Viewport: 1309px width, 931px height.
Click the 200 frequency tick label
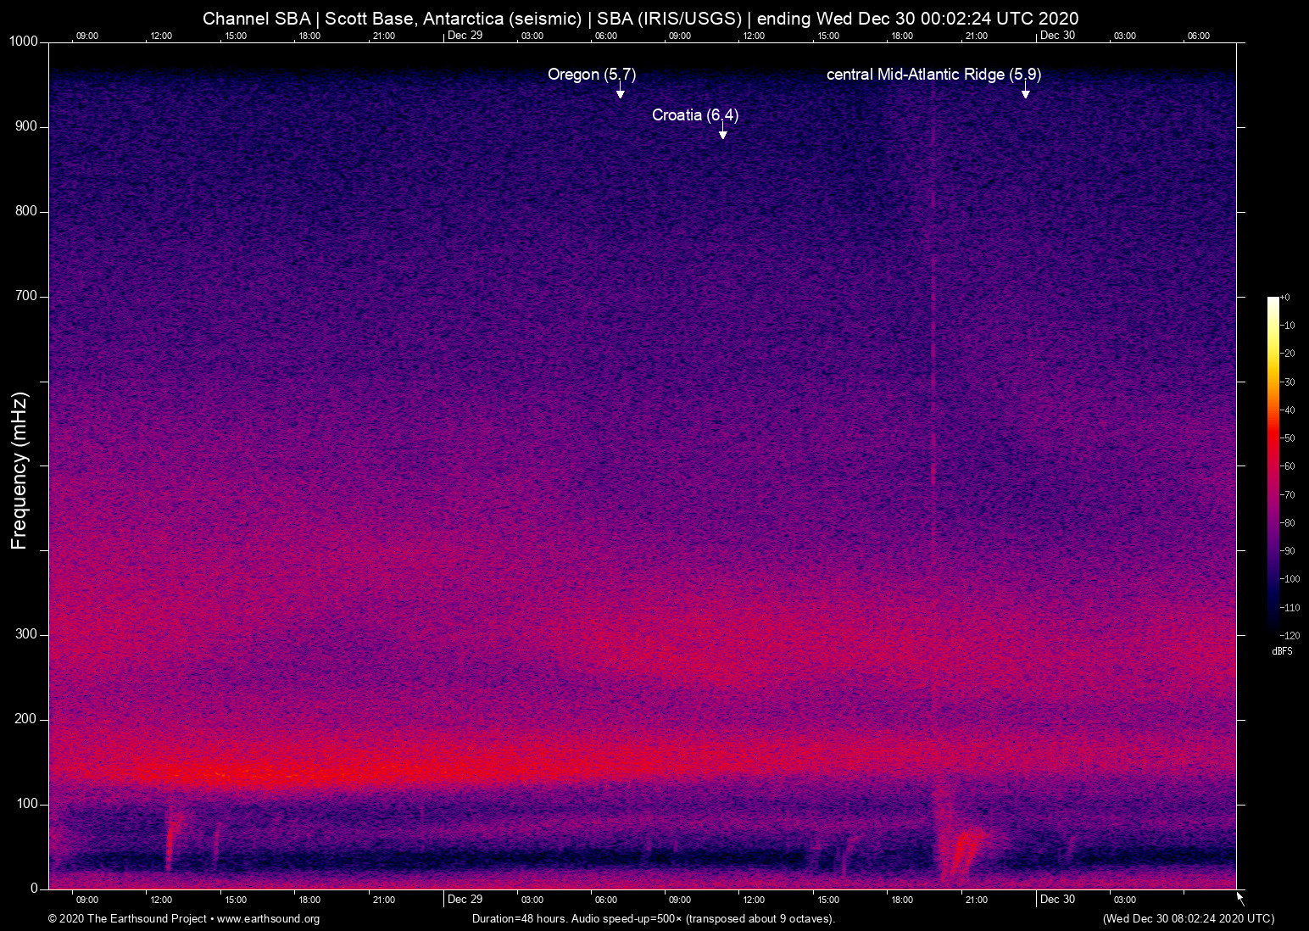[x=26, y=719]
